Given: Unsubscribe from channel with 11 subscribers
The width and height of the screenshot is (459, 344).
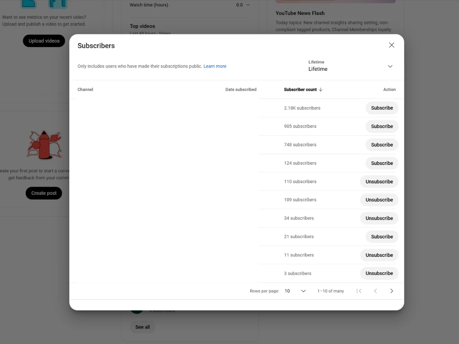Looking at the screenshot, I should (379, 255).
